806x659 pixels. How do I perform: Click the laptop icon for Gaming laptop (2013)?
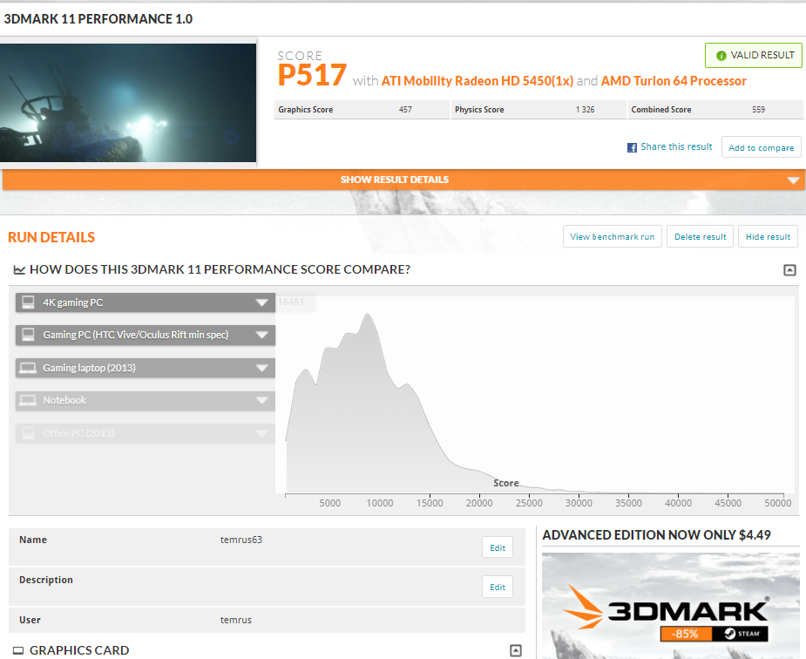coord(28,368)
